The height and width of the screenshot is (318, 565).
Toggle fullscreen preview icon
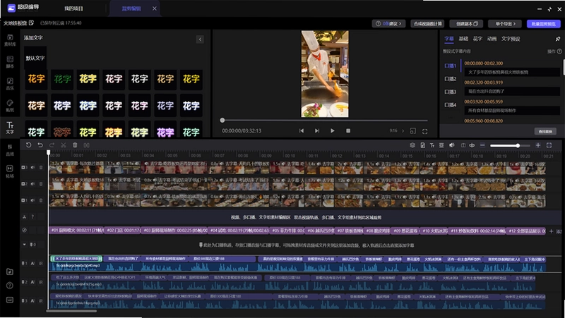(x=425, y=131)
